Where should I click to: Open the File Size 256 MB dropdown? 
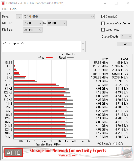tap(33, 30)
